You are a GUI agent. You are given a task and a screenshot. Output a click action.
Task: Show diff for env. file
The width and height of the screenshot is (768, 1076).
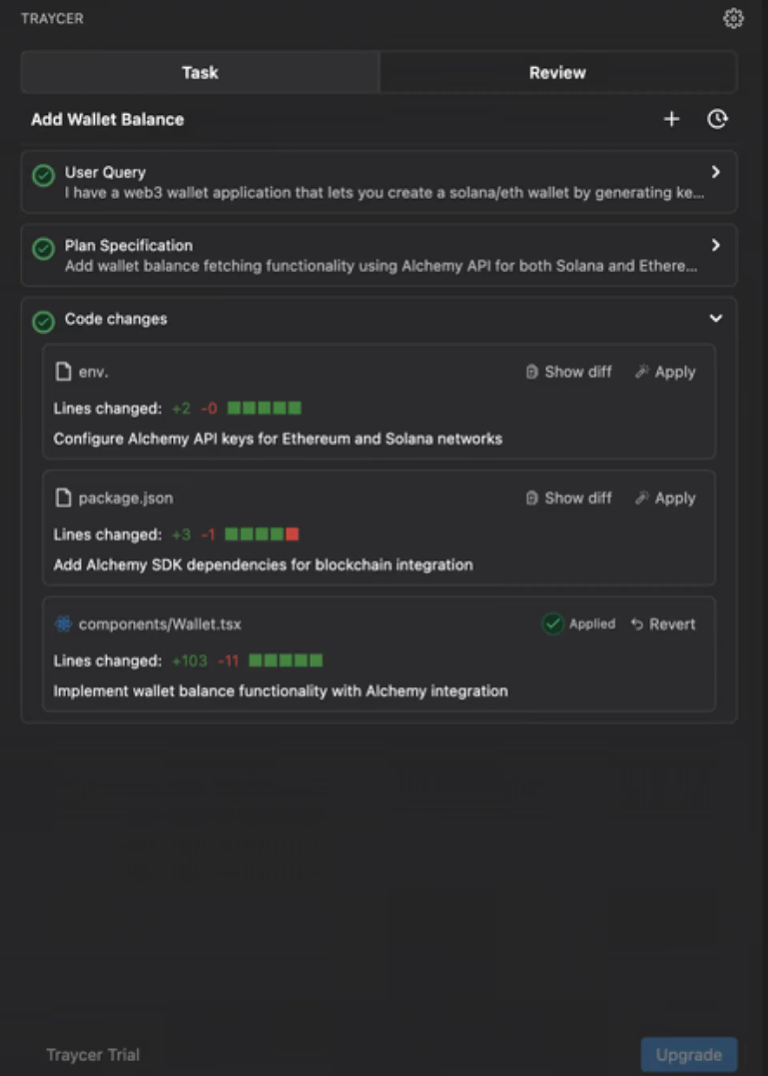[569, 372]
